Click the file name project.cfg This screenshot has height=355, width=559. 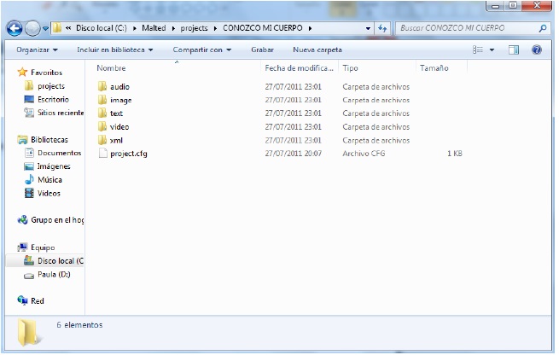pyautogui.click(x=129, y=154)
